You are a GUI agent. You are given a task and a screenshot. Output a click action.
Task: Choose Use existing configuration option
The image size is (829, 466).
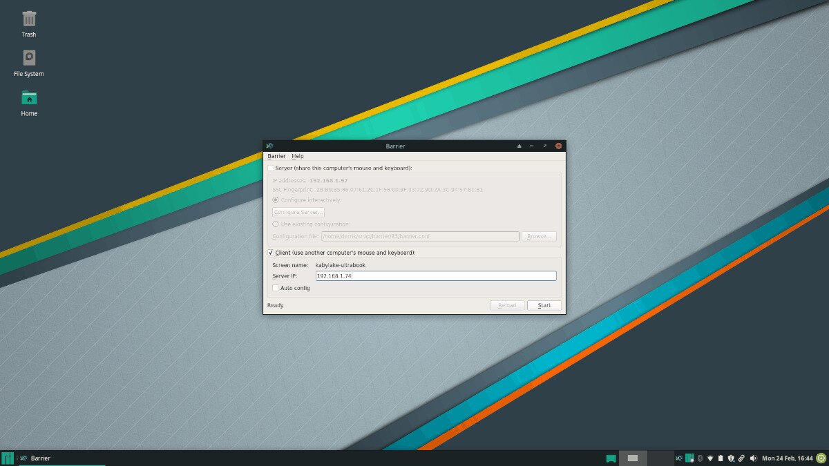pyautogui.click(x=276, y=224)
